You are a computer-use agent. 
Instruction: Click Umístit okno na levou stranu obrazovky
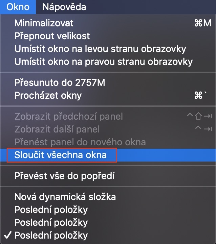tap(100, 49)
